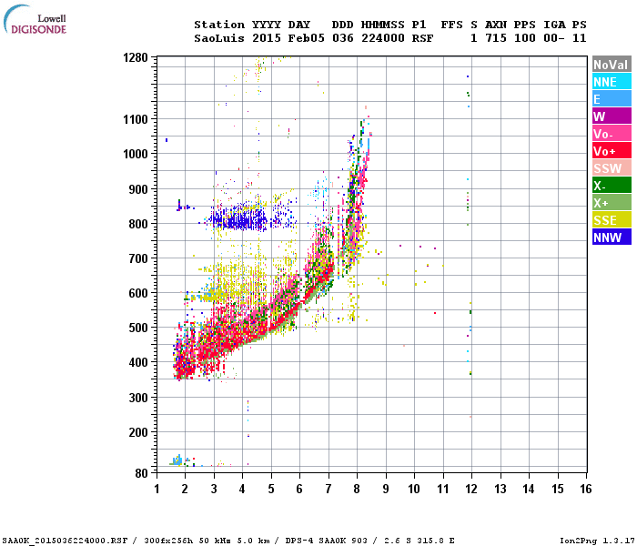Screen dimensions: 637x546
Task: Click the frequency axis label 4
Action: tap(242, 489)
